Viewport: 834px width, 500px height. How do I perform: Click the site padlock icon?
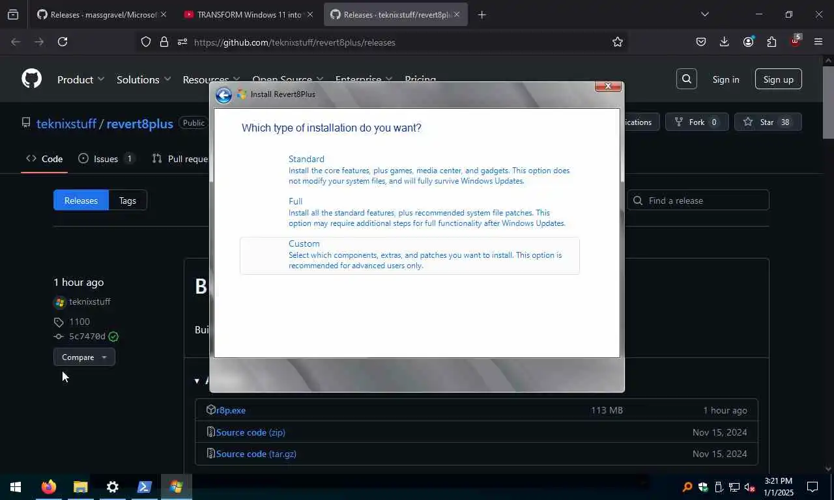tap(164, 42)
